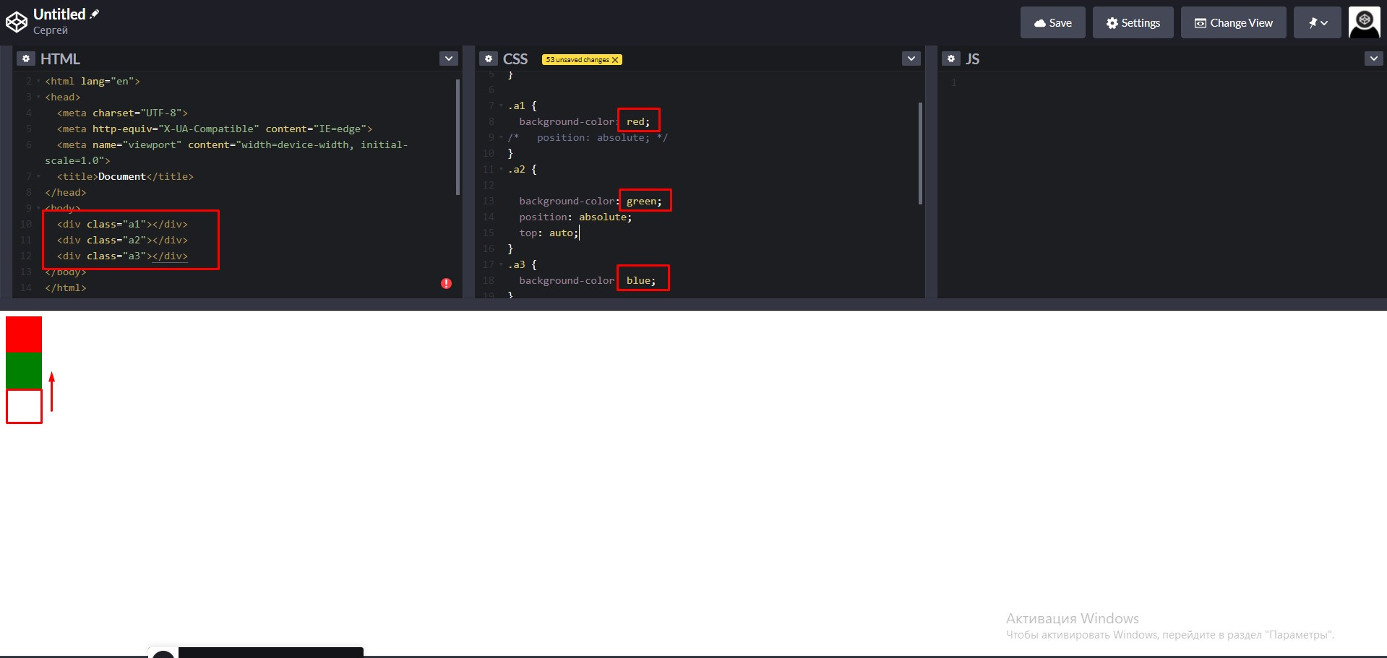Screen dimensions: 1387x658
Task: Click the green square in the preview
Action: [x=24, y=371]
